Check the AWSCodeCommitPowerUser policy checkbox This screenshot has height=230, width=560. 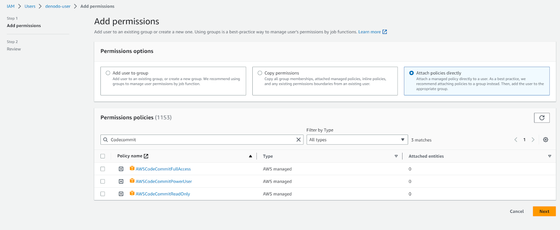103,181
